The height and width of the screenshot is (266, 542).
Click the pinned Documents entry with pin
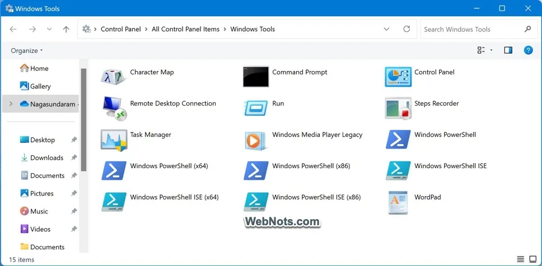pos(48,175)
